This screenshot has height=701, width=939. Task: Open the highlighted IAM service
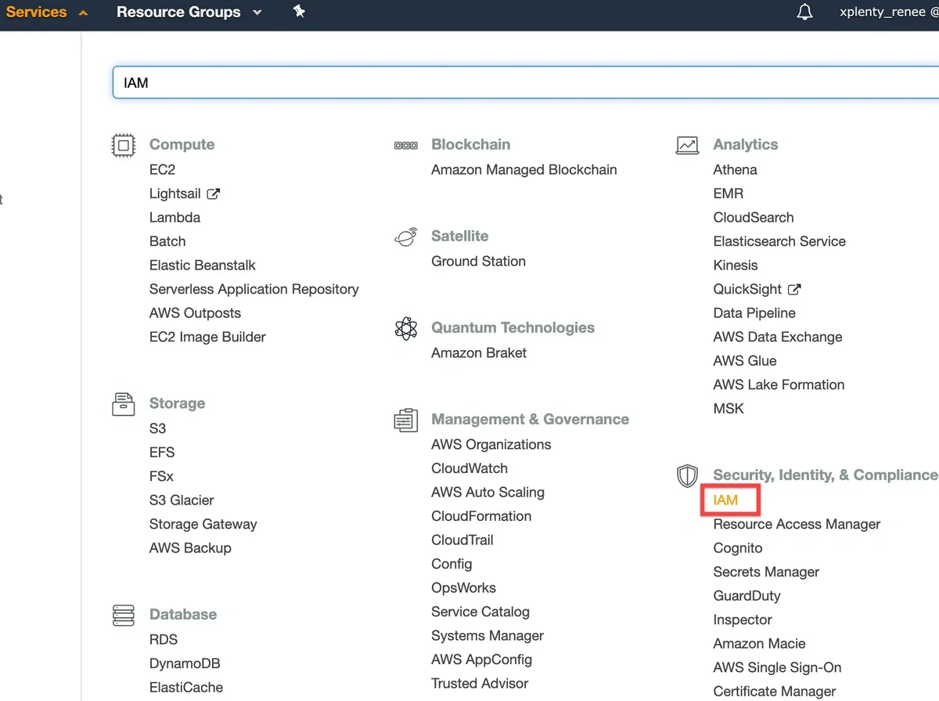[728, 500]
